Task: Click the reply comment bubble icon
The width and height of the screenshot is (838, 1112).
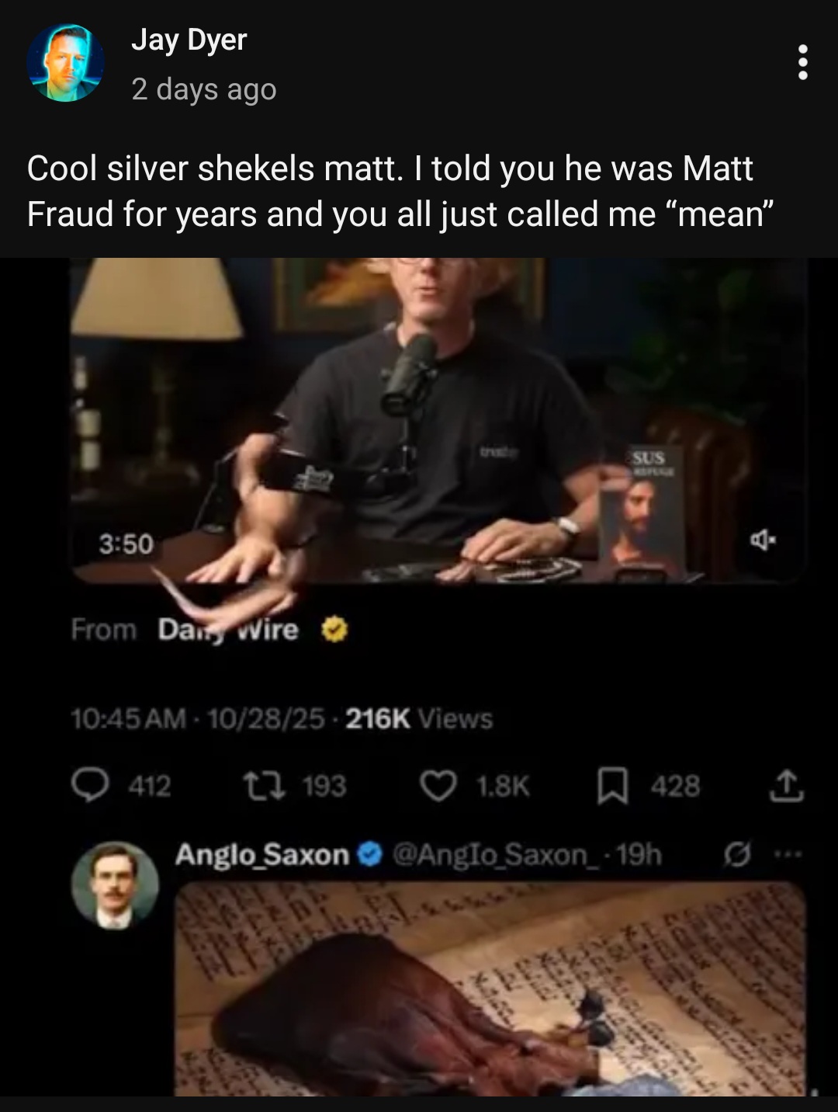Action: click(89, 786)
